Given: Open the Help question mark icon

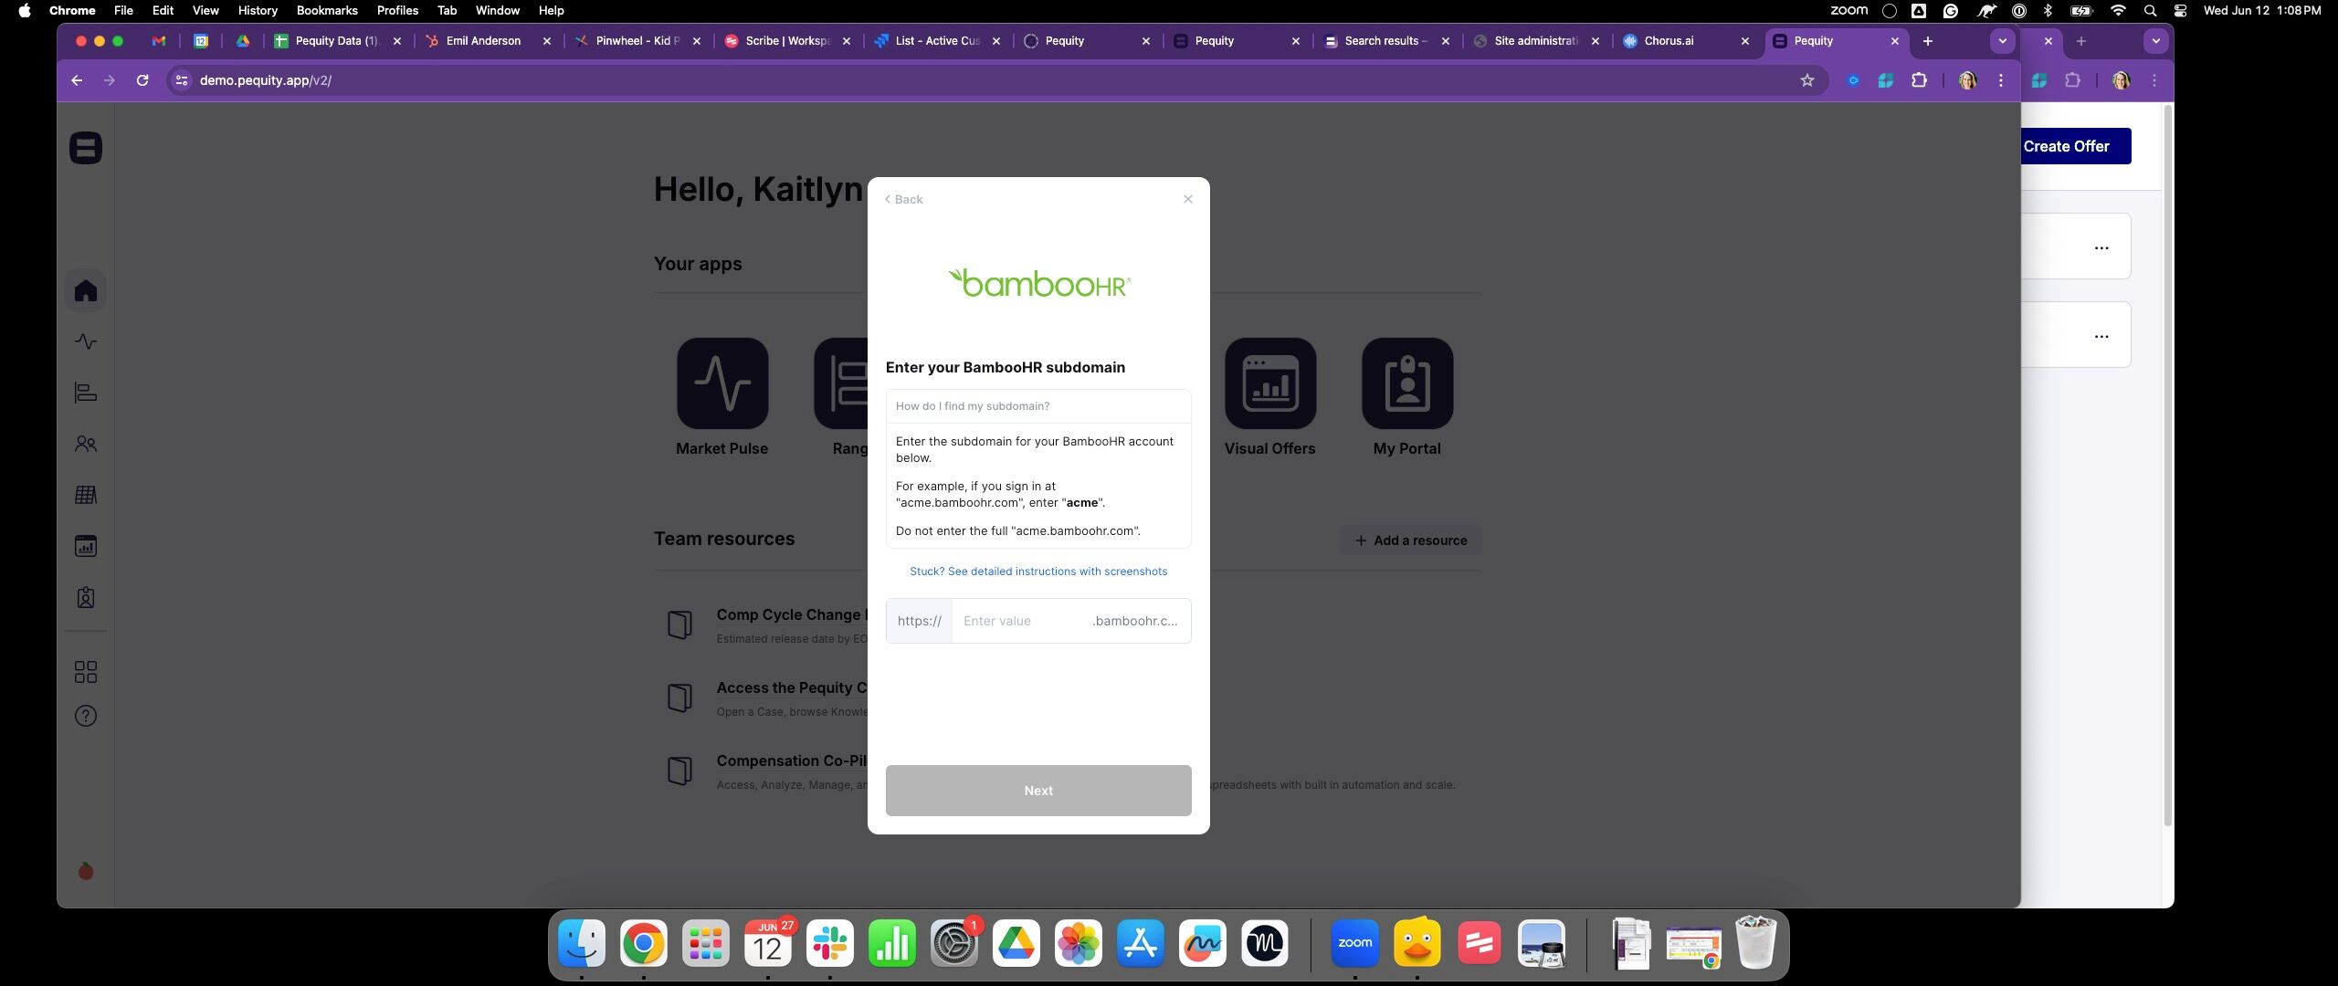Looking at the screenshot, I should click(86, 716).
